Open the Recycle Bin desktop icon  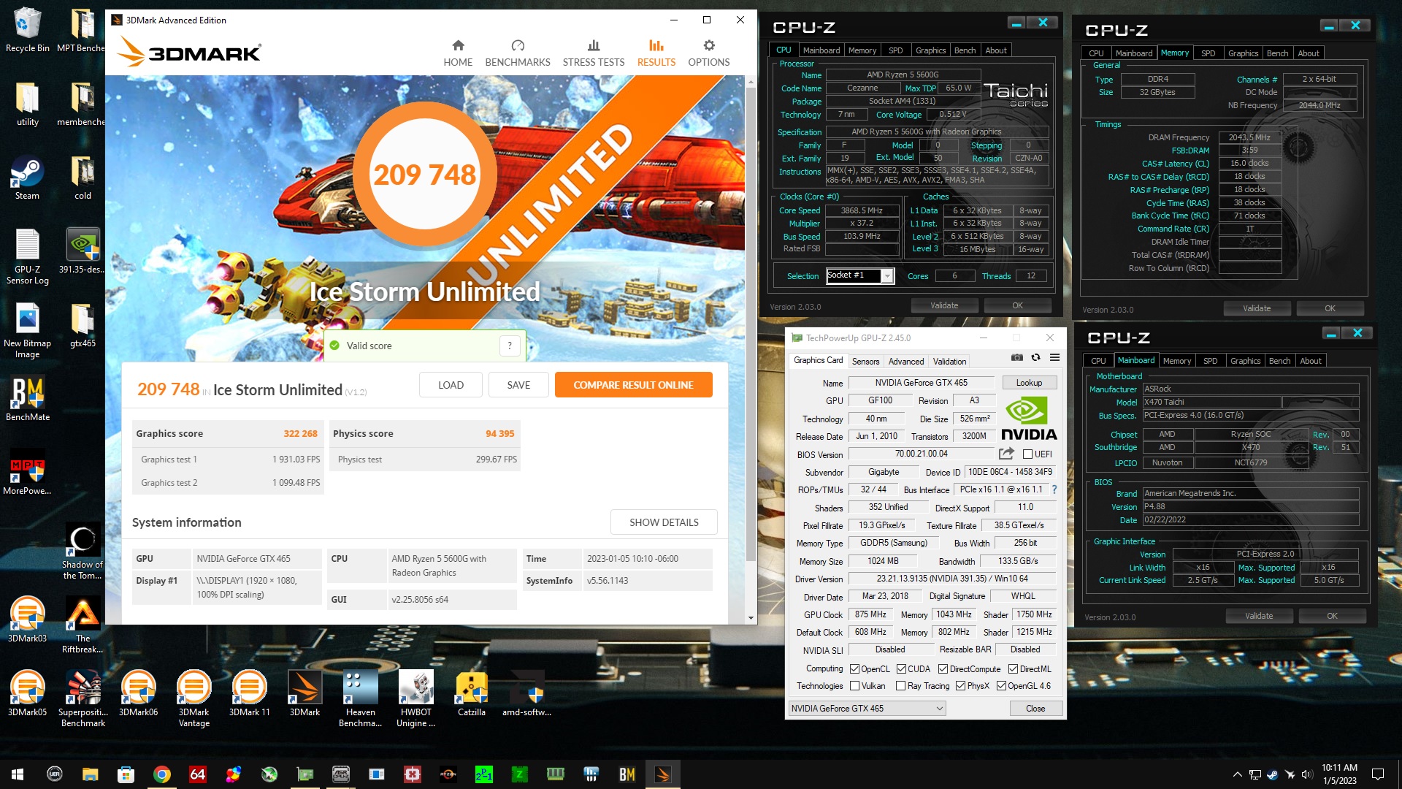[28, 31]
